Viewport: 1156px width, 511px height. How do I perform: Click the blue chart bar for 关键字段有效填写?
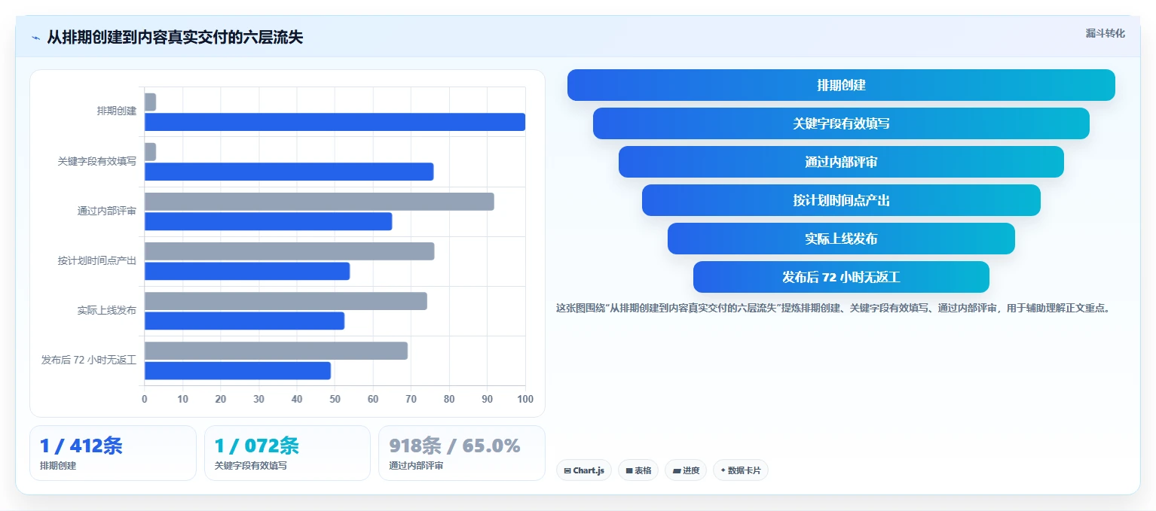coord(289,172)
